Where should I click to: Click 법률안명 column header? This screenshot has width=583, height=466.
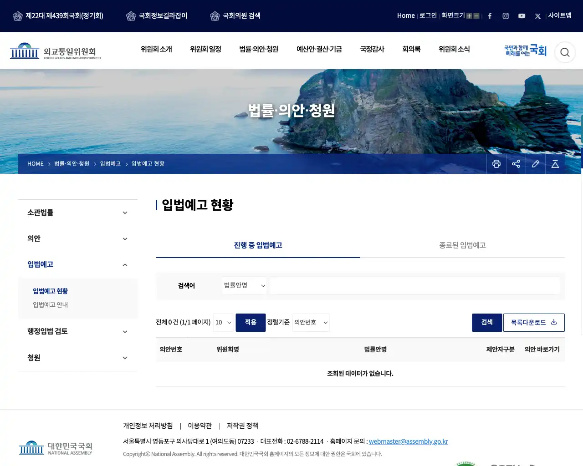pos(375,349)
